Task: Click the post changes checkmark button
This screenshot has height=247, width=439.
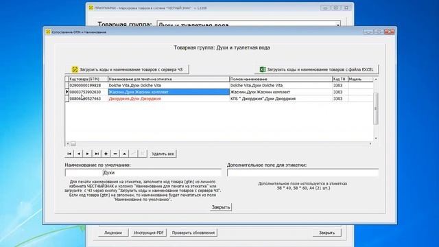Action: coord(134,154)
